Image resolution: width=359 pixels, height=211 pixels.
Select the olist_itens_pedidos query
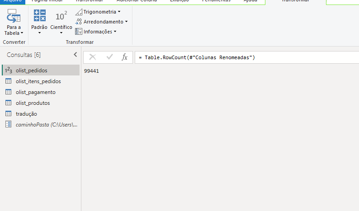click(41, 81)
